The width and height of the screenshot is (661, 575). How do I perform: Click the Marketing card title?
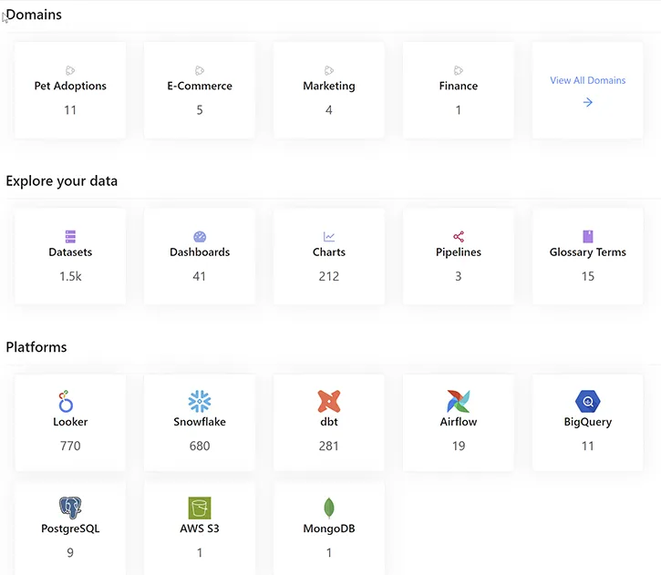pyautogui.click(x=329, y=86)
